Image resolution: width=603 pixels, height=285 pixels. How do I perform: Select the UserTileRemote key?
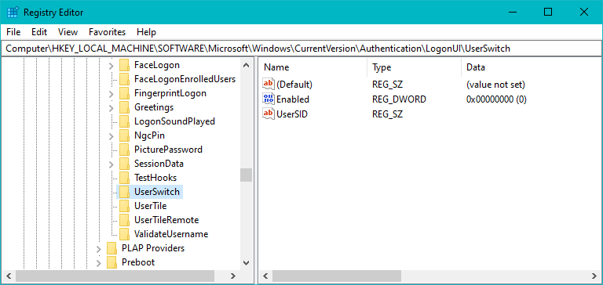(166, 220)
